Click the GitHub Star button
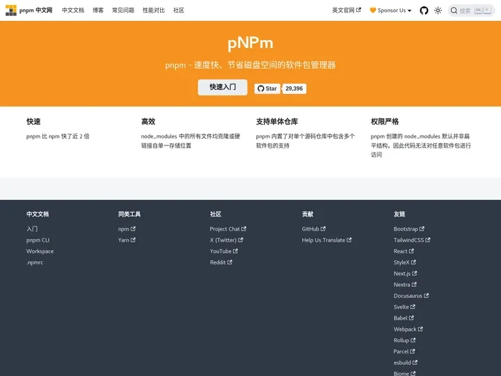 pyautogui.click(x=267, y=88)
